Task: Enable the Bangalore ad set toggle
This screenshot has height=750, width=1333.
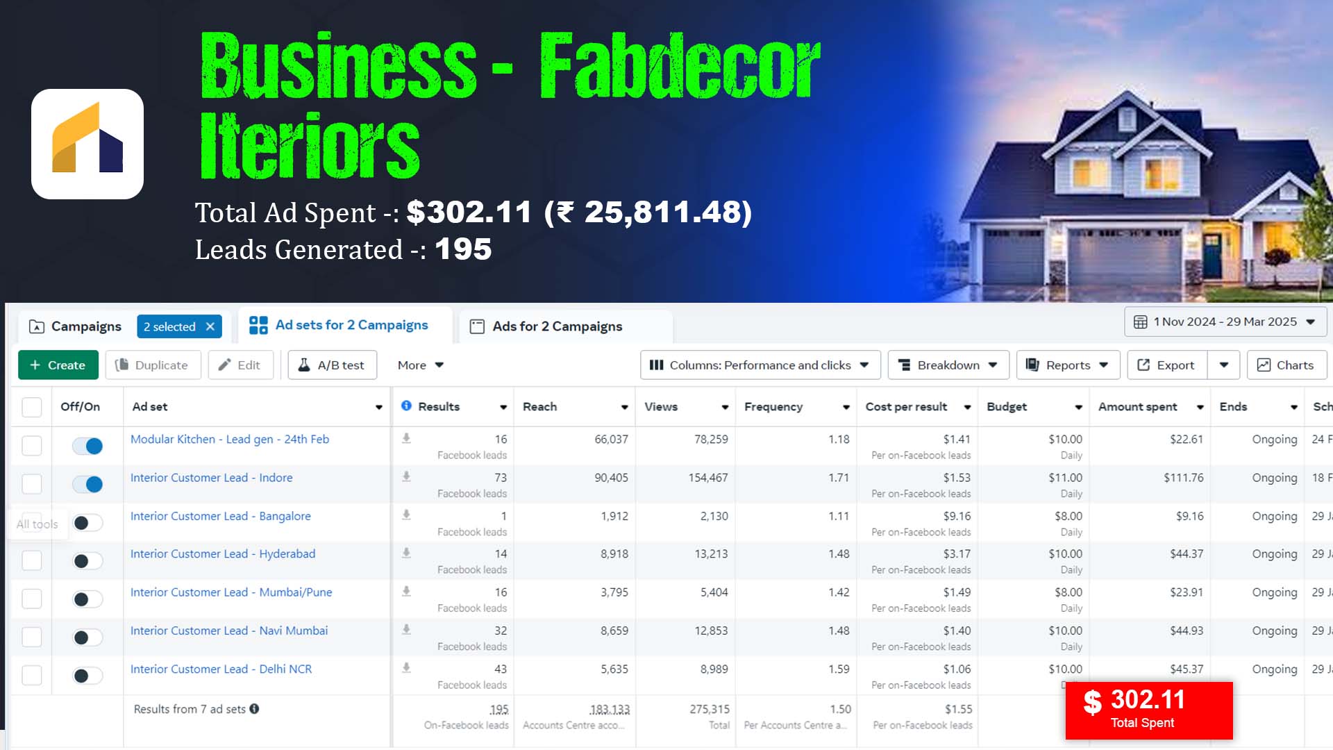Action: [87, 523]
